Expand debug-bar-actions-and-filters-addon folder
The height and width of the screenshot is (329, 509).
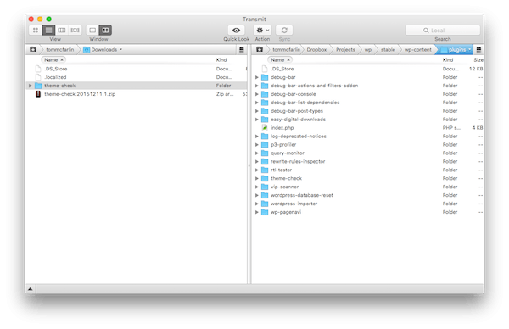tap(257, 86)
